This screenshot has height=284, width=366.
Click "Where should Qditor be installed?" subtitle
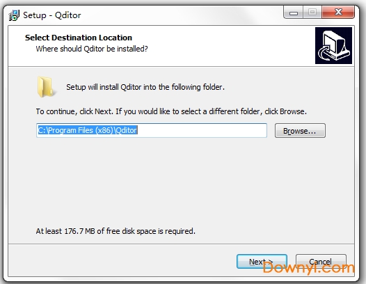92,49
